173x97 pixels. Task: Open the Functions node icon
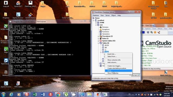point(101,32)
